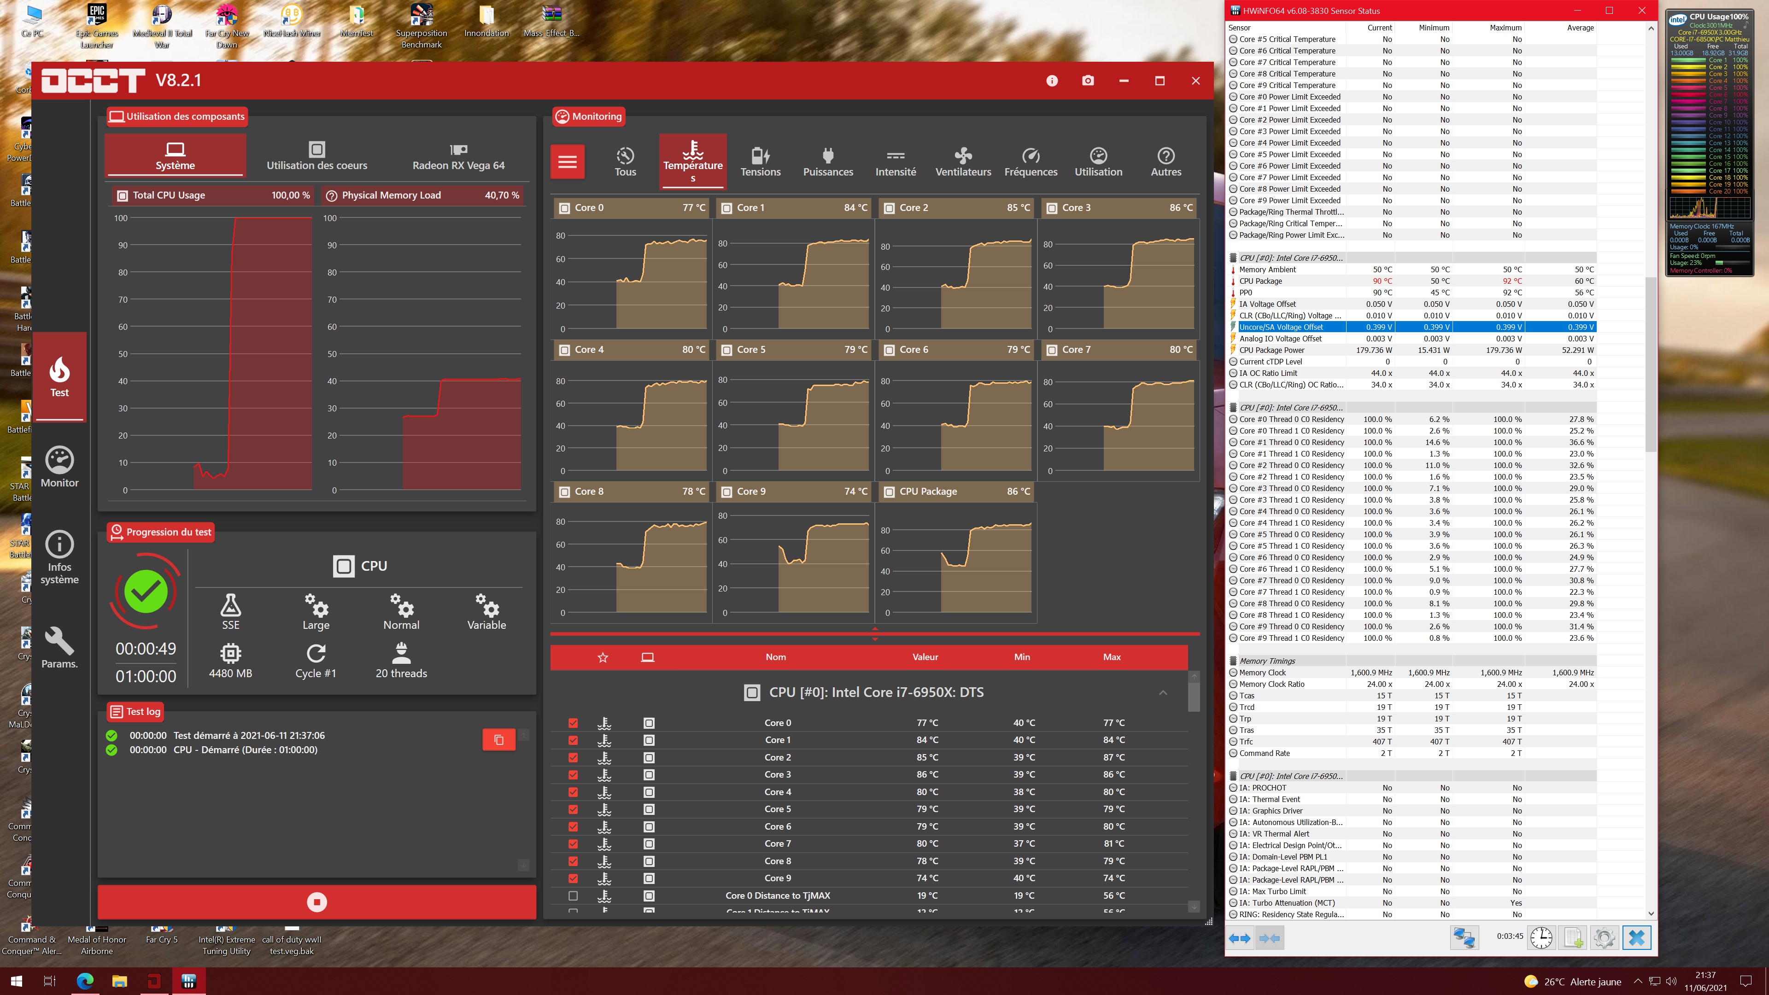Click the HWiNFO reset clock icon
1769x995 pixels.
(x=1541, y=937)
